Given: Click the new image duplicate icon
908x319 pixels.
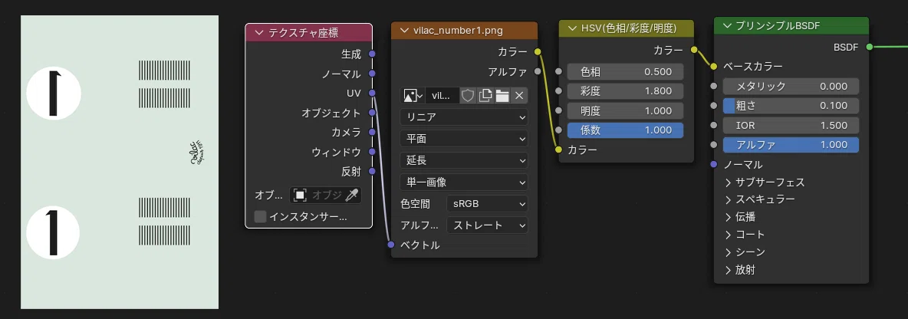Looking at the screenshot, I should [x=485, y=96].
